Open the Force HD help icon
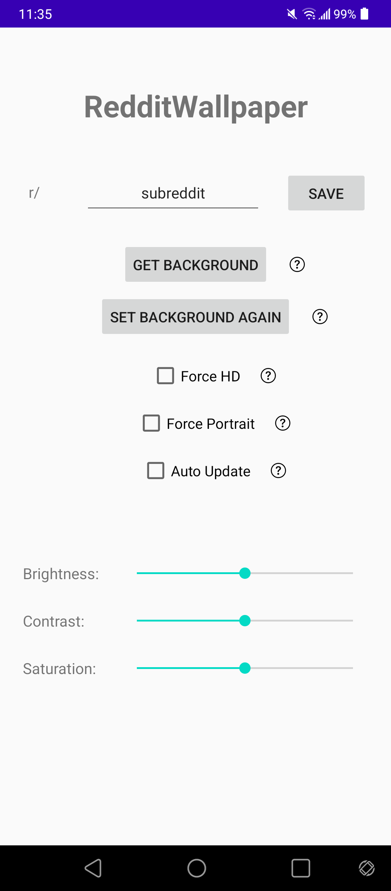 coord(267,376)
